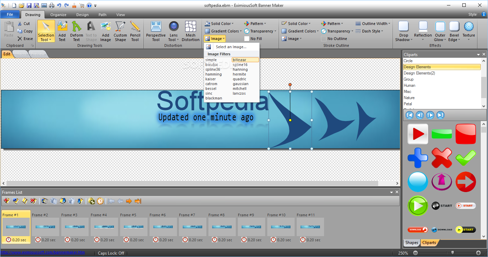Click the zoom slider handle
This screenshot has height=257, width=488.
click(x=452, y=253)
